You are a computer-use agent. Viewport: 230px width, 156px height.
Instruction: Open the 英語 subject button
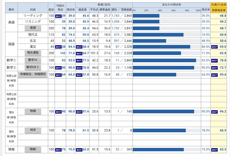tap(33, 28)
